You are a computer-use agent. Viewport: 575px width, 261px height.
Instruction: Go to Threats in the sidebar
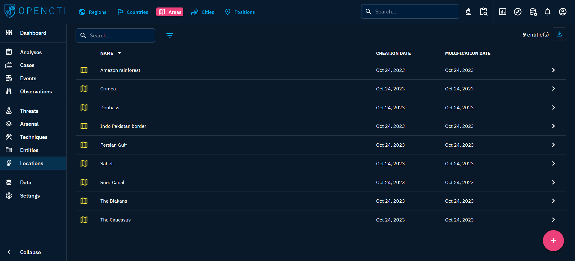pyautogui.click(x=29, y=111)
